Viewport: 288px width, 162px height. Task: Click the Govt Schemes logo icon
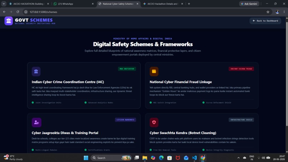9,21
